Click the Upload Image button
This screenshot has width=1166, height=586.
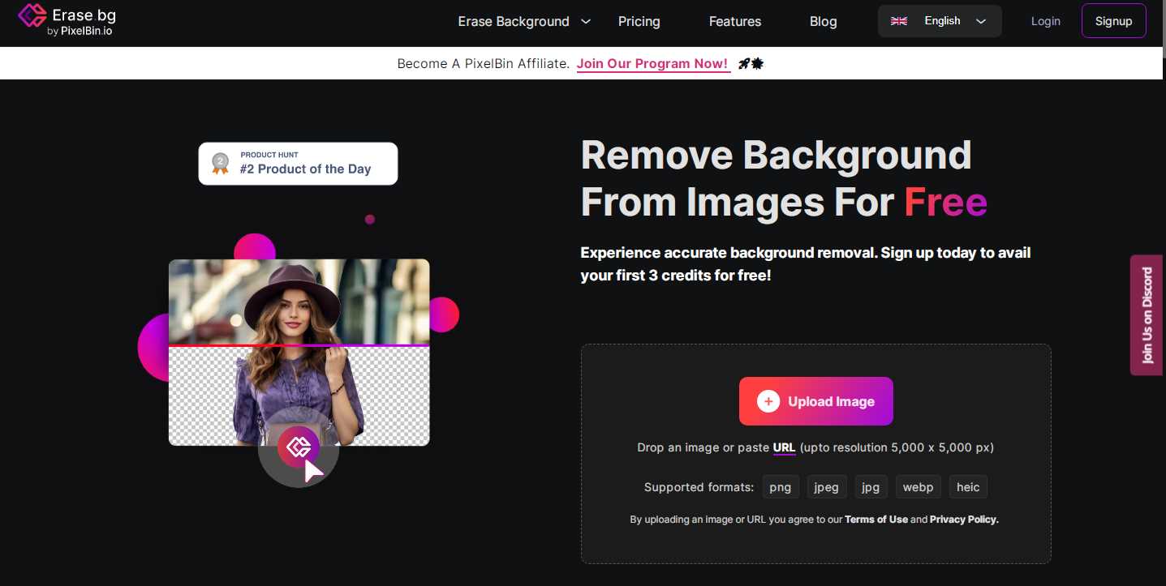pos(815,401)
